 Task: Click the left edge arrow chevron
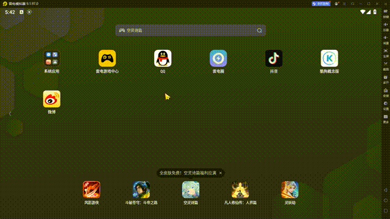[x=10, y=114]
